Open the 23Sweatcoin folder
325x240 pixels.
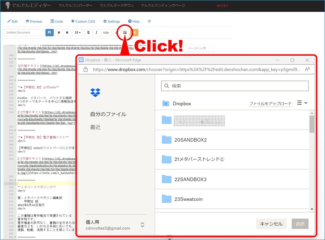point(232,199)
